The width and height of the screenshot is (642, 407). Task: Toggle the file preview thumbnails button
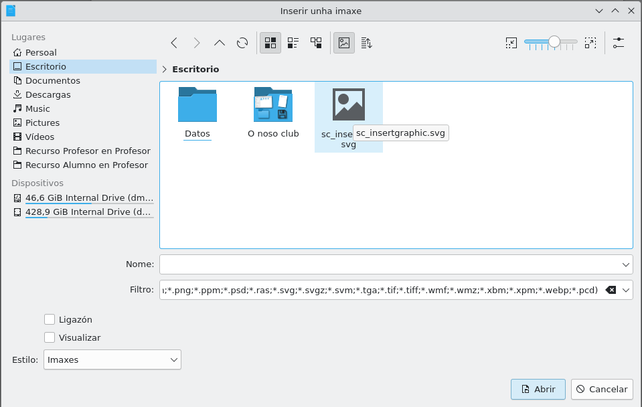[x=344, y=43]
